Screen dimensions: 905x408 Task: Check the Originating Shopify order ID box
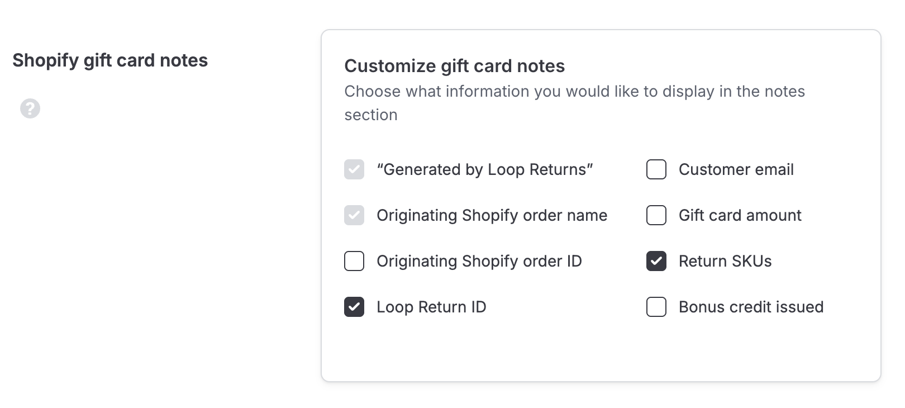(354, 261)
